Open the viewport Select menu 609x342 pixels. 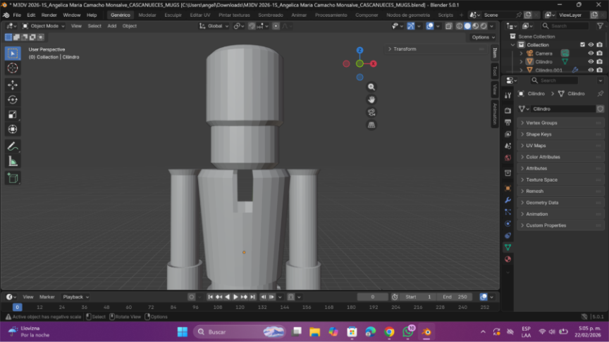94,26
